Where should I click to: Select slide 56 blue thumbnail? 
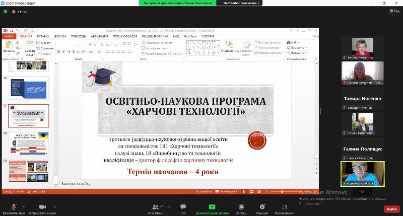pyautogui.click(x=29, y=88)
